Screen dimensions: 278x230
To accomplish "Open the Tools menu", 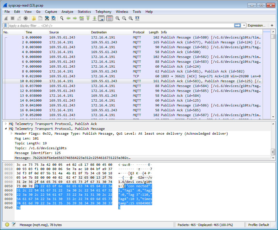I will 137,12.
